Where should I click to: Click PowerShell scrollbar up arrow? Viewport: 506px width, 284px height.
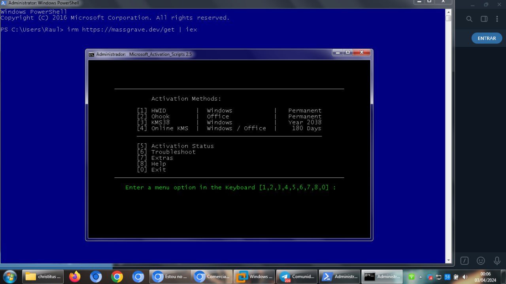click(x=448, y=12)
